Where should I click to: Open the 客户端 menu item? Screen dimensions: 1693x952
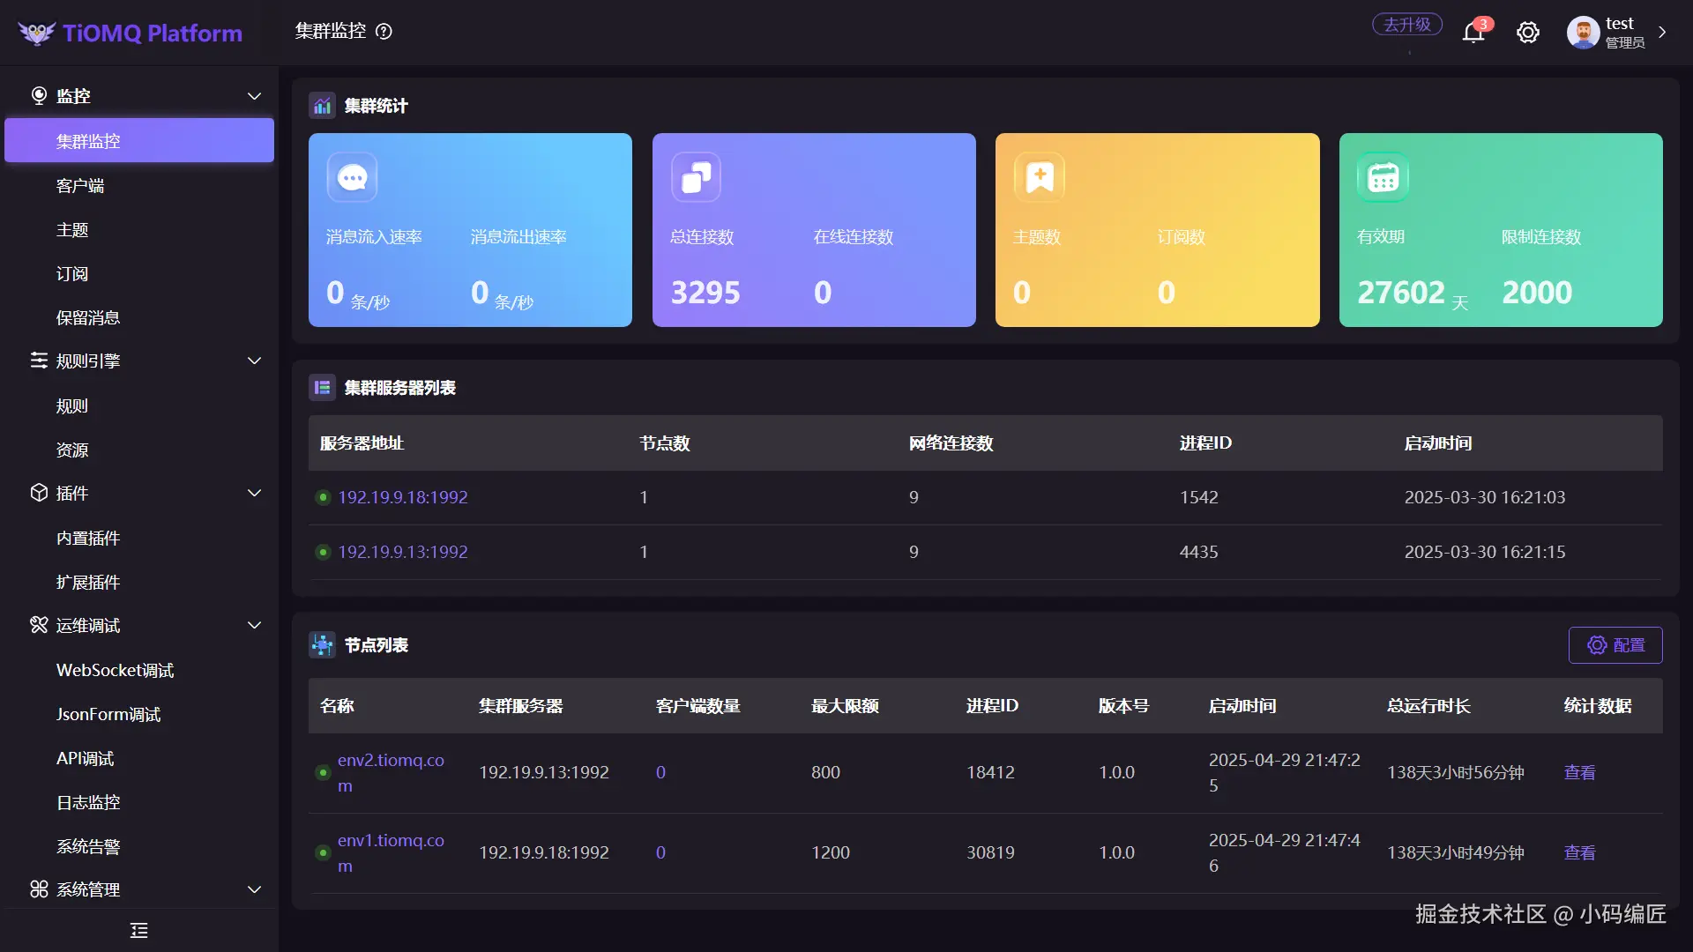(x=80, y=186)
